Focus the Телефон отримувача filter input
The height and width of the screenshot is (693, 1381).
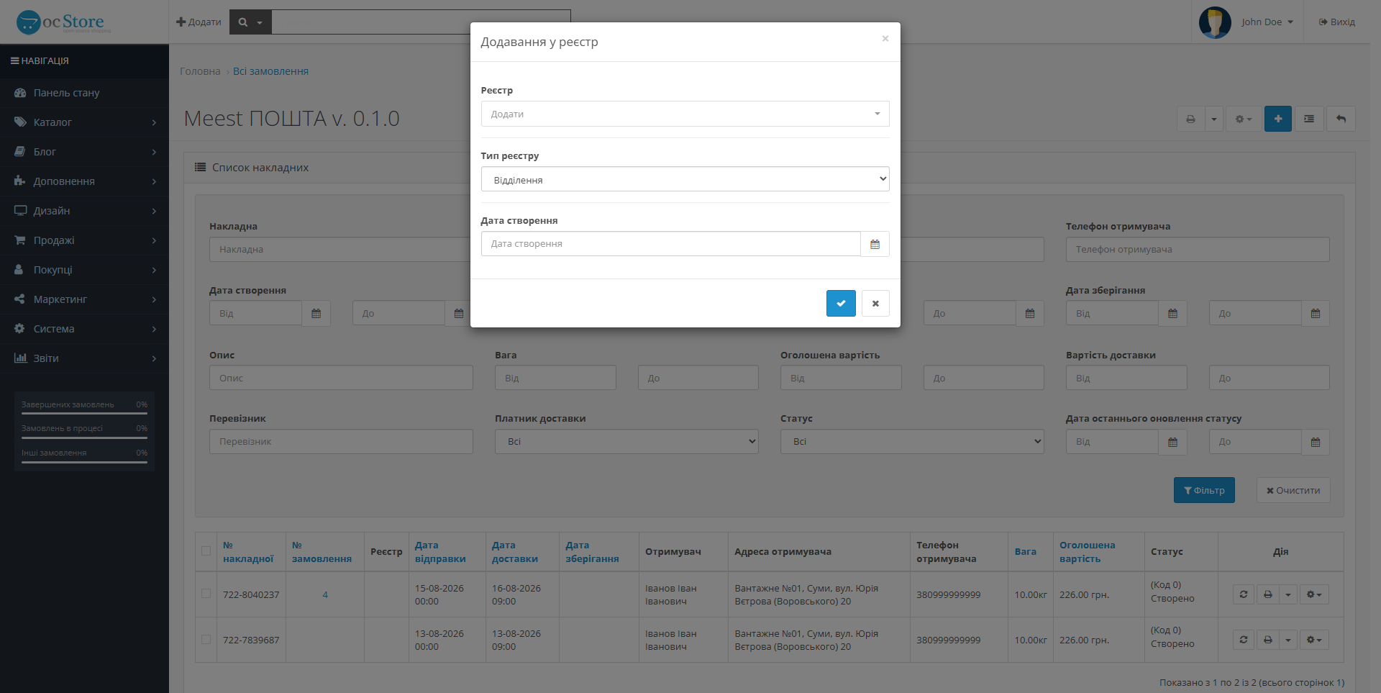tap(1198, 250)
